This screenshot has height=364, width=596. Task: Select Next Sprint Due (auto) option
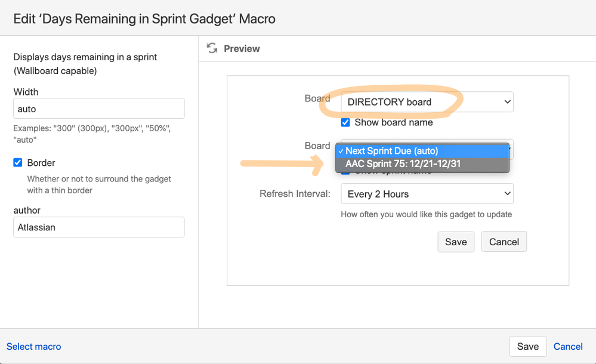(x=422, y=151)
